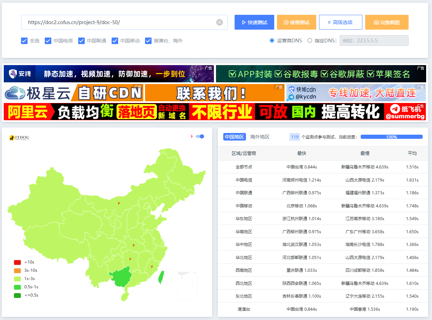Select the 东北地区 row label

pos(244,296)
